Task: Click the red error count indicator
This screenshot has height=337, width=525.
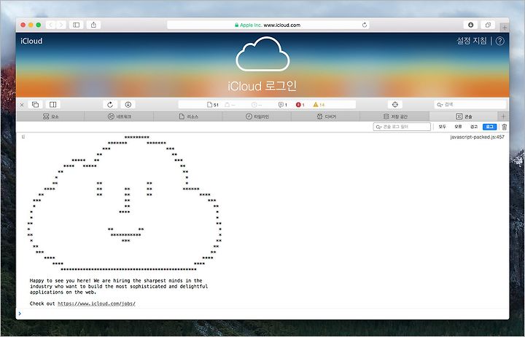Action: pos(300,105)
